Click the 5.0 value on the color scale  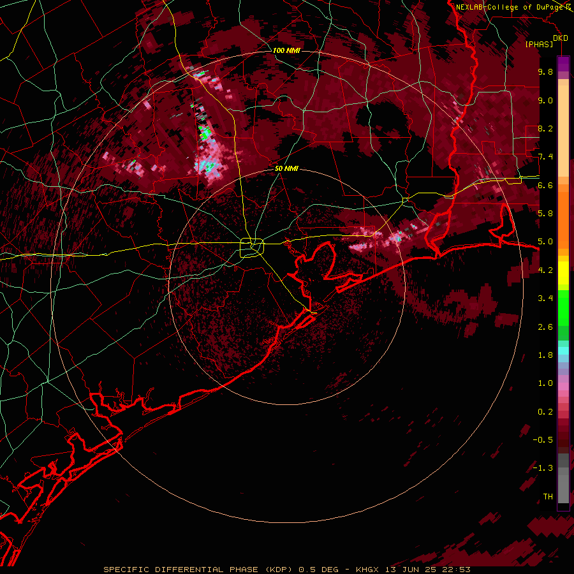(545, 242)
